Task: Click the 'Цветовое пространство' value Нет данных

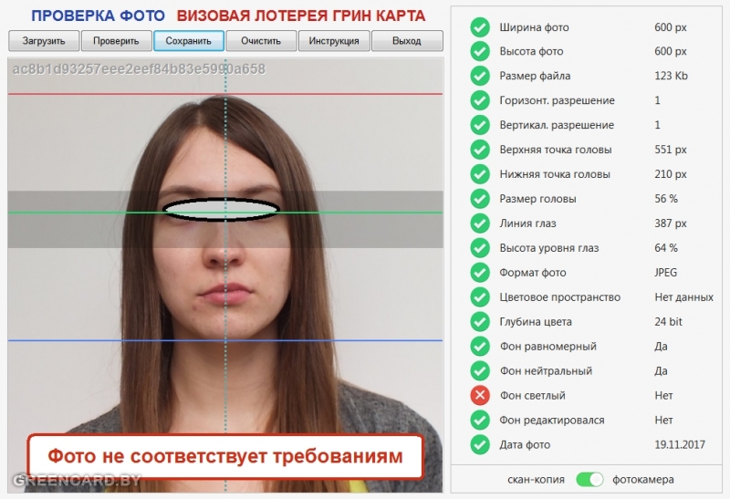Action: pyautogui.click(x=683, y=297)
